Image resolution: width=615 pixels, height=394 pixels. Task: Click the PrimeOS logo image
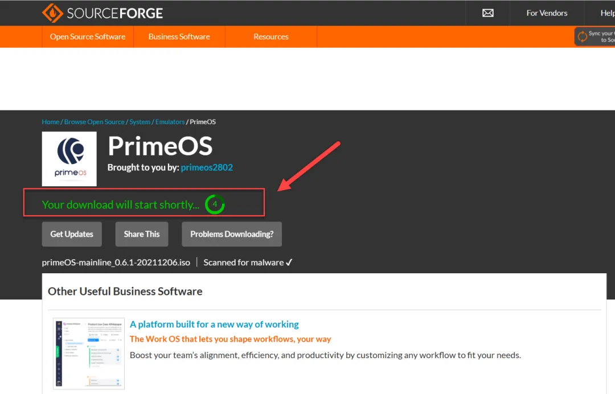pyautogui.click(x=69, y=159)
